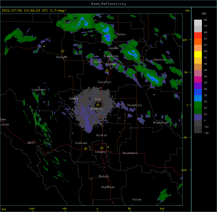The height and width of the screenshot is (212, 217).
Task: Click the Drumheller label
Action: [161, 123]
